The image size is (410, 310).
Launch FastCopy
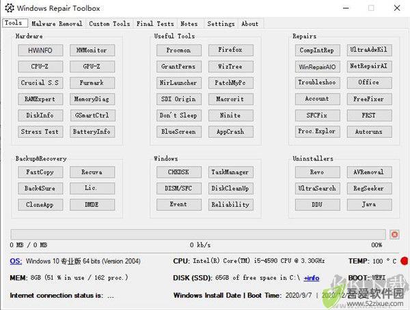[x=40, y=172]
